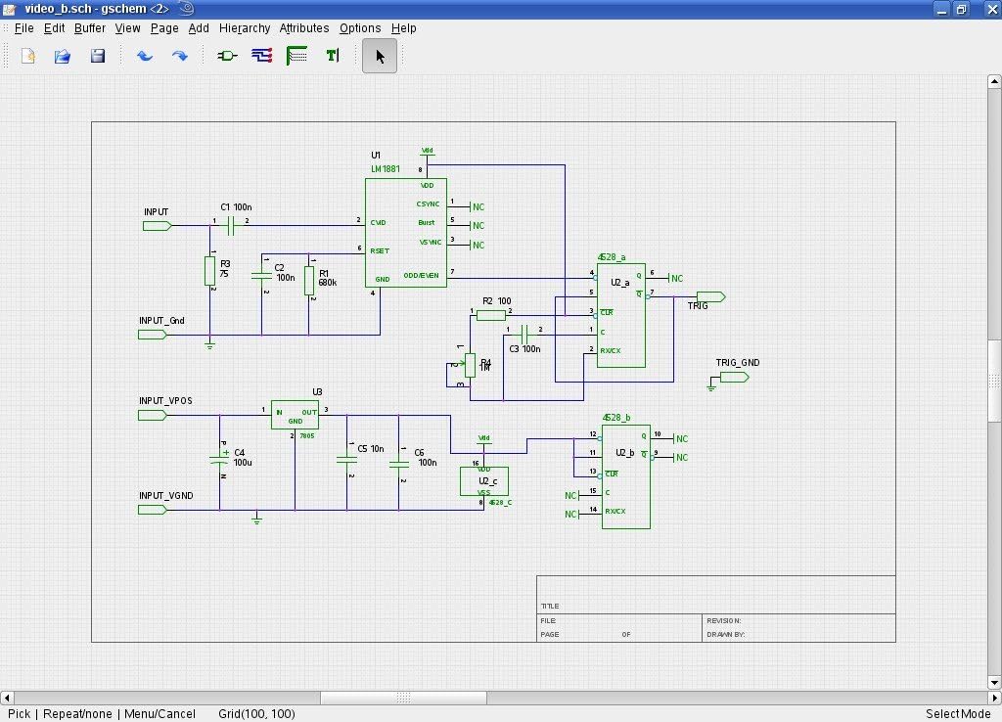
Task: Select the Add Nets tool icon
Action: (260, 56)
